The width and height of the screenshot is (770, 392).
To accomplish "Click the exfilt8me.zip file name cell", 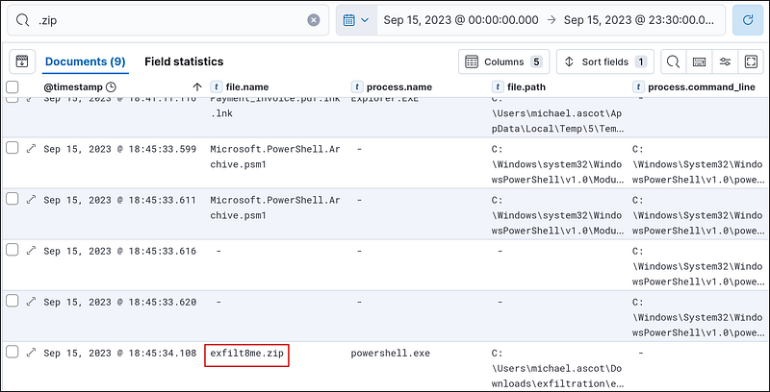I will coord(248,354).
